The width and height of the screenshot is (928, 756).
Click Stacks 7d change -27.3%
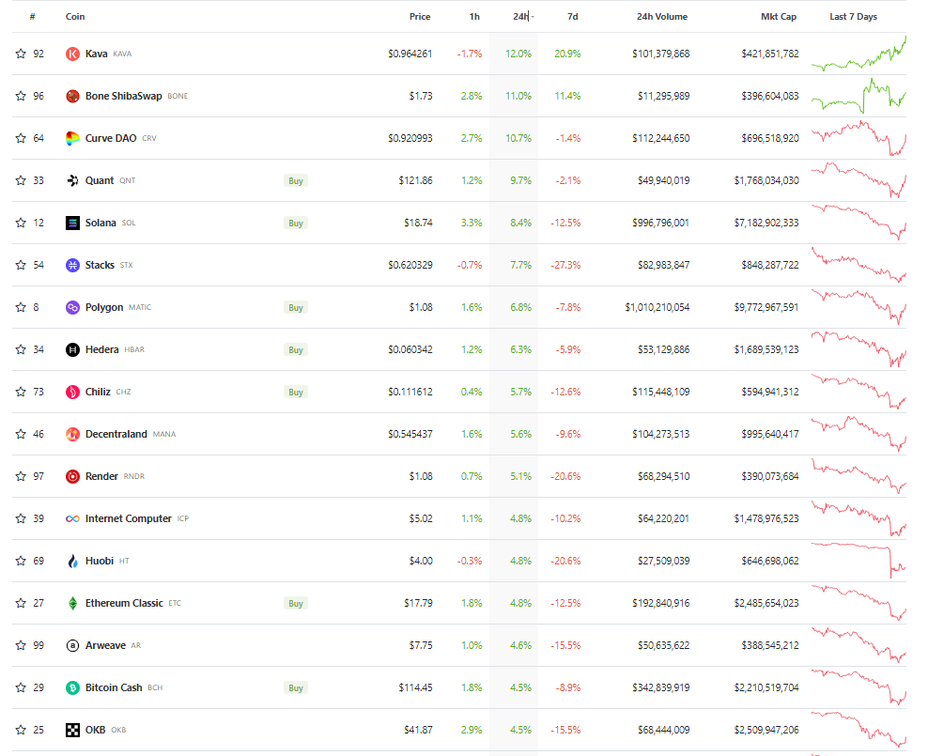(x=565, y=265)
